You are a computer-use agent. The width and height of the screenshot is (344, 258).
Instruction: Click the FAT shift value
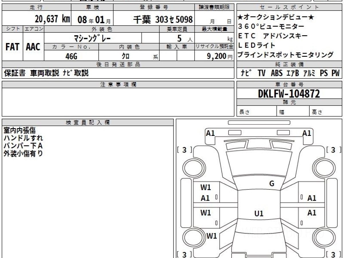coord(12,47)
